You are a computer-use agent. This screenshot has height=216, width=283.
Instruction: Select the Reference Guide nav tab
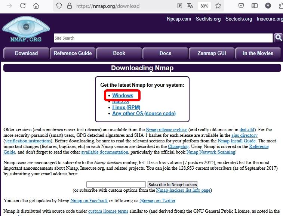(x=73, y=53)
